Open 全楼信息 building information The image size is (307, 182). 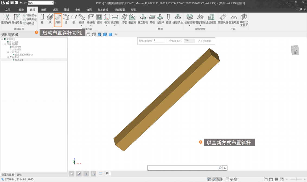[x=211, y=19]
